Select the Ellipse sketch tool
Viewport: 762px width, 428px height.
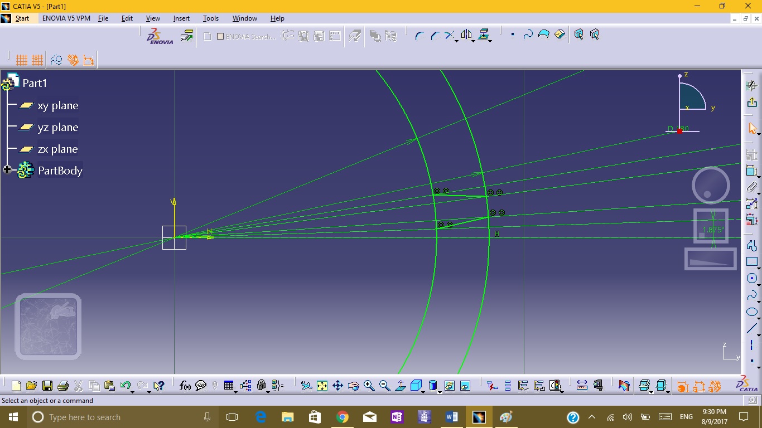tap(752, 312)
